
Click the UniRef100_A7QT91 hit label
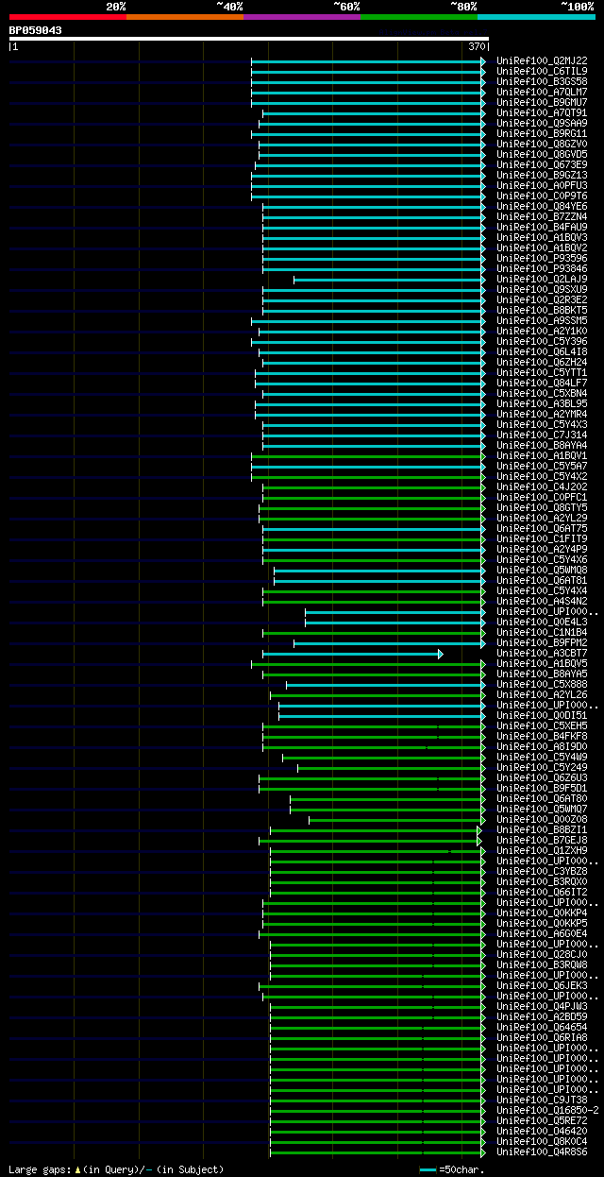pos(542,112)
